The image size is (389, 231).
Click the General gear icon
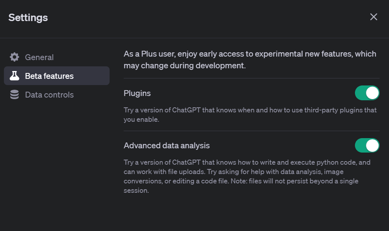[x=14, y=57]
